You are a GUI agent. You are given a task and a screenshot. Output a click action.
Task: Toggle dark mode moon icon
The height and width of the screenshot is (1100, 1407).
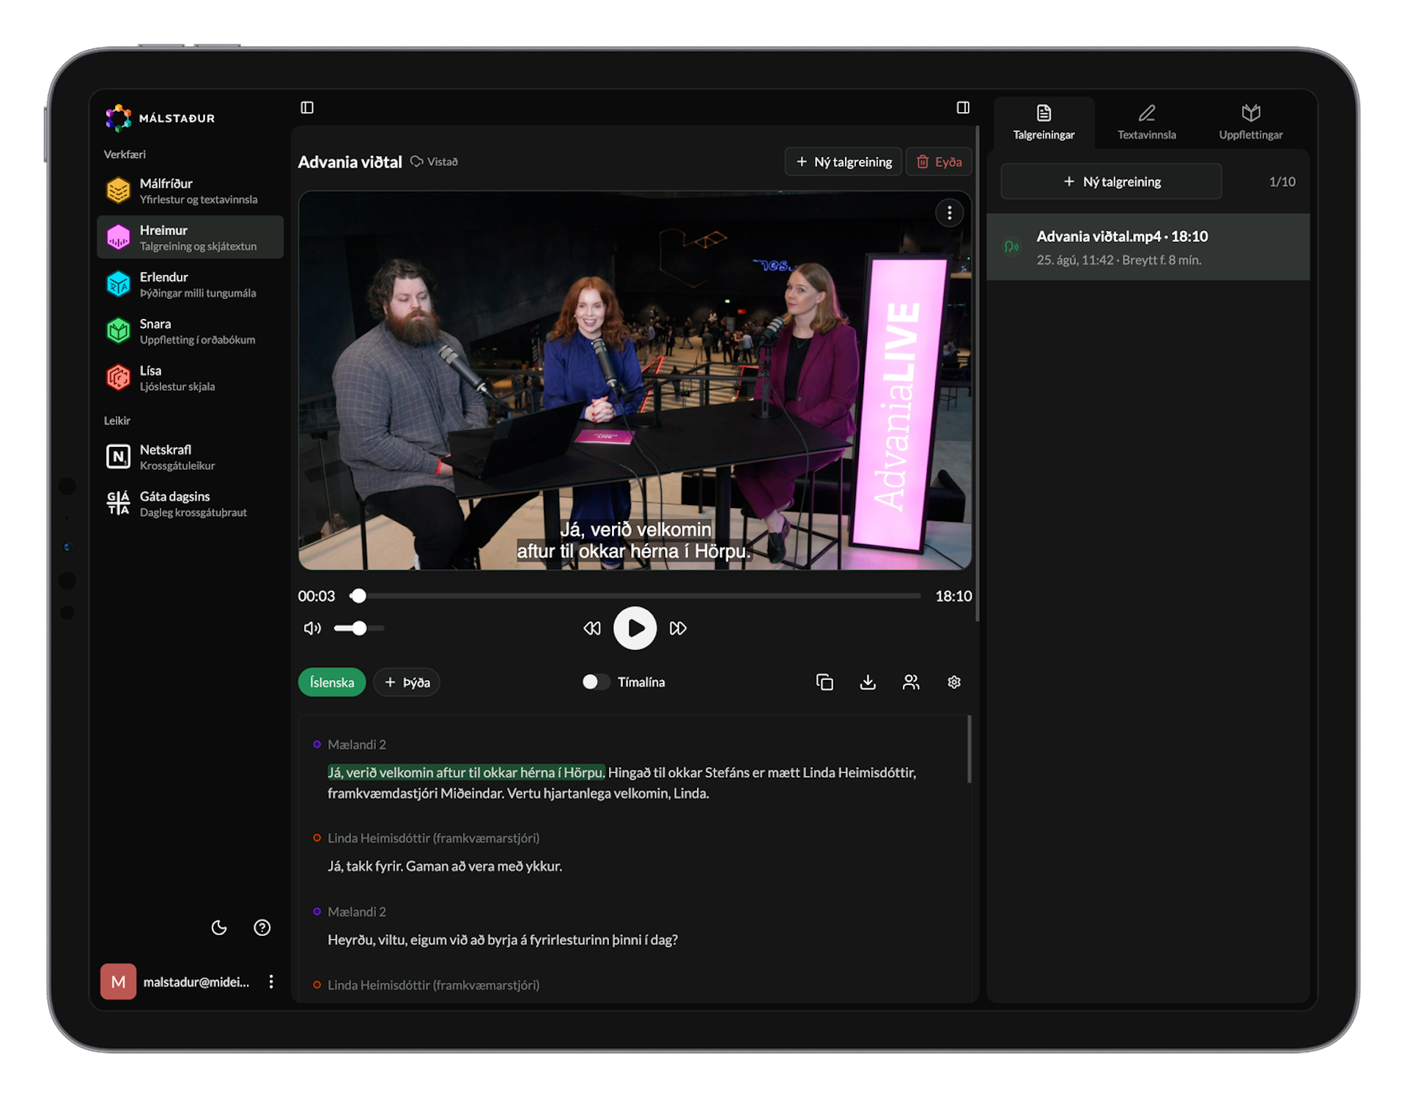[219, 928]
